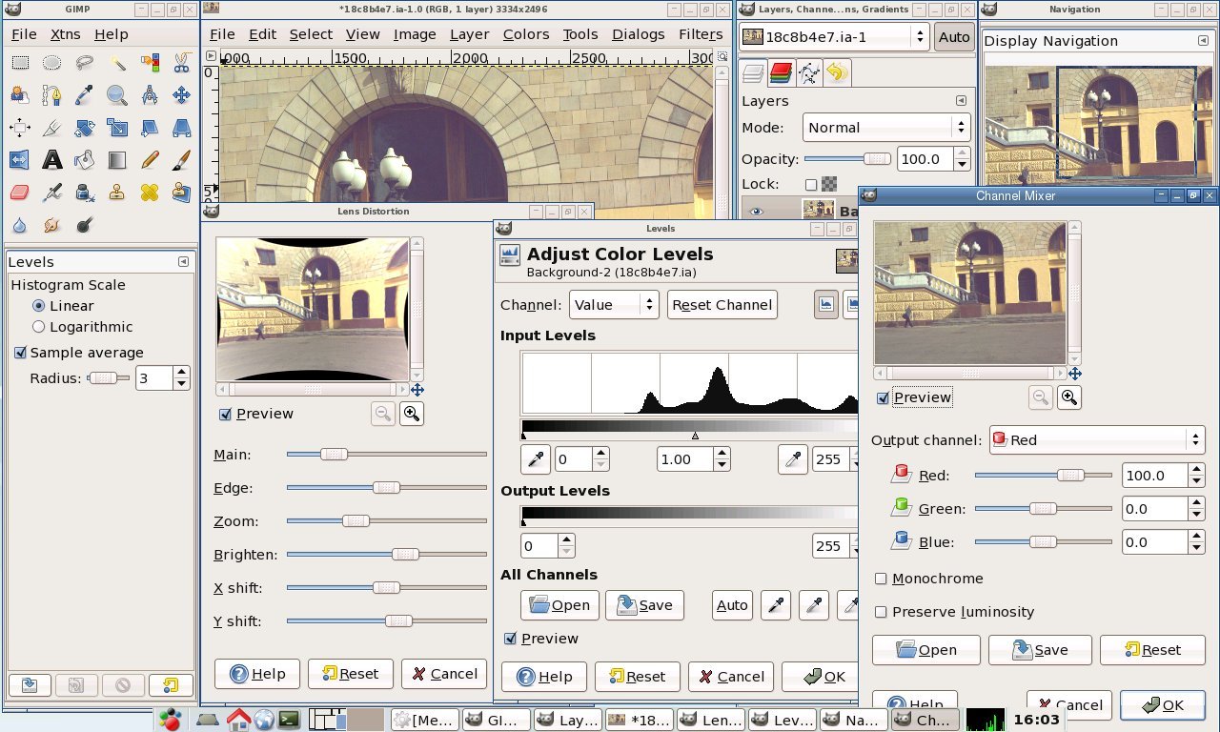The height and width of the screenshot is (732, 1220).
Task: Click the black point eyedropper in Levels
Action: (536, 459)
